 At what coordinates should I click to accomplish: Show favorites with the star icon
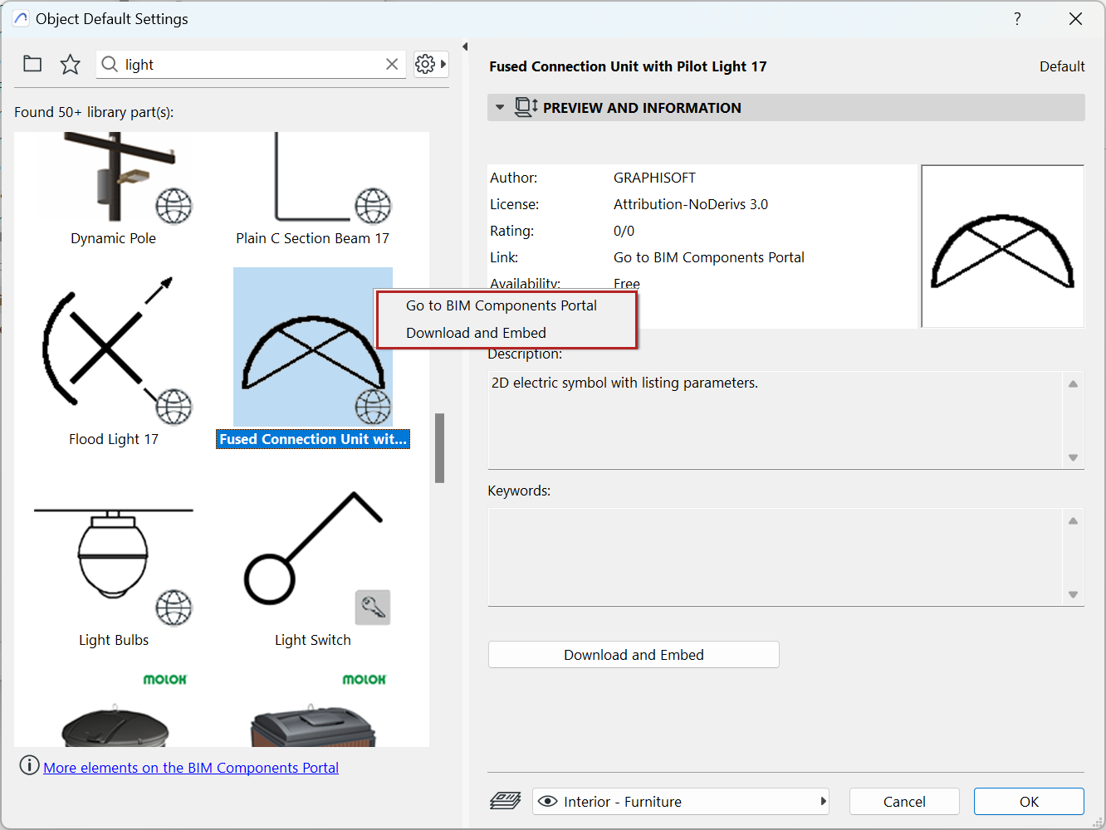point(71,64)
